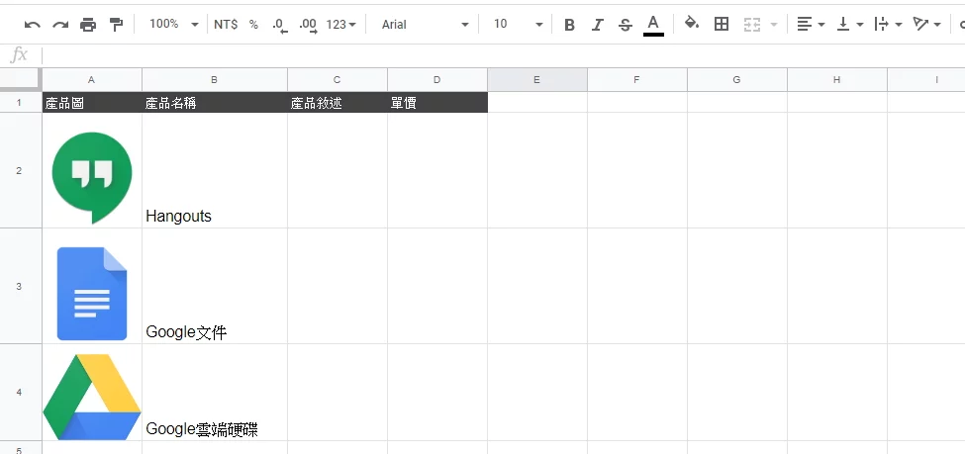This screenshot has height=454, width=965.
Task: Select row 4 header
Action: pos(20,392)
